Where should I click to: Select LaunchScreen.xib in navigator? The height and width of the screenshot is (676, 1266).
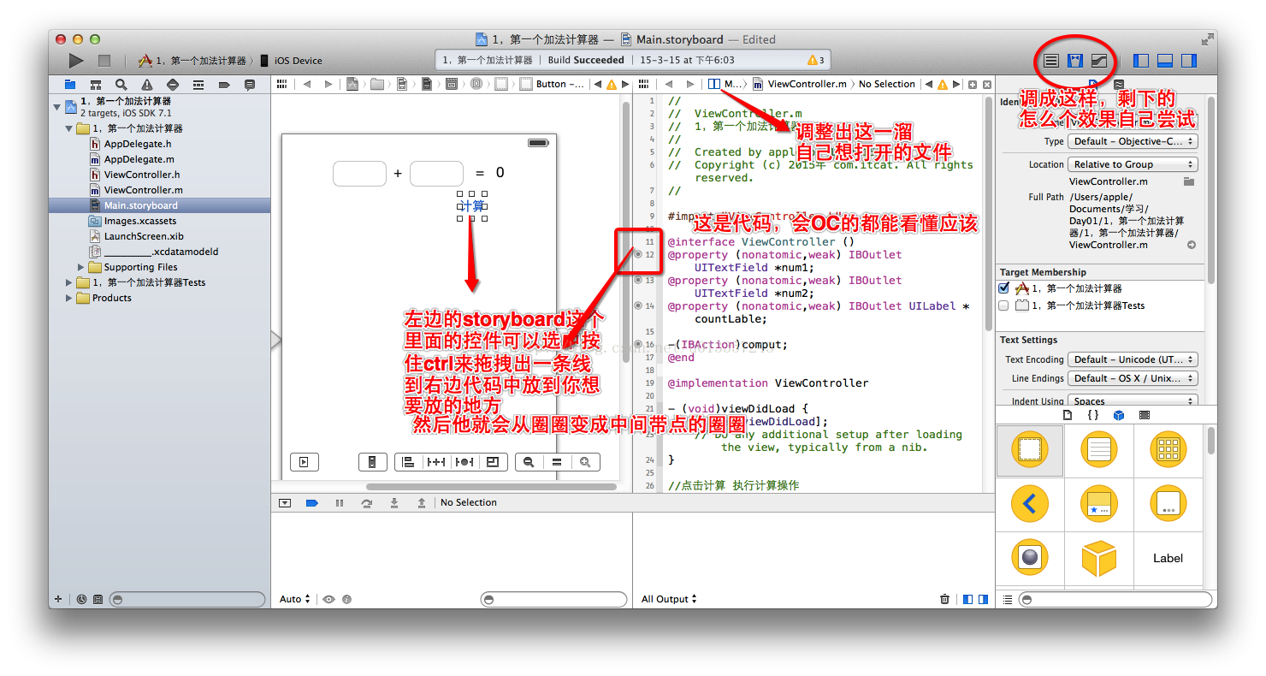(144, 236)
